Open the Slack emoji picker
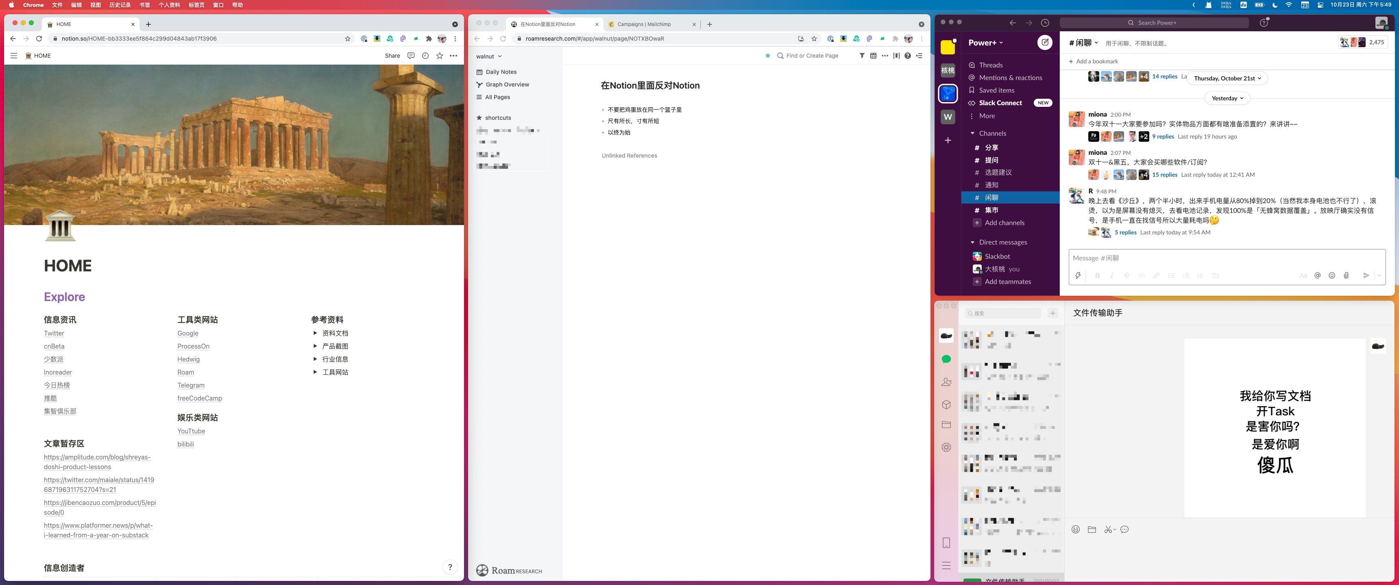The height and width of the screenshot is (585, 1399). coord(1331,275)
